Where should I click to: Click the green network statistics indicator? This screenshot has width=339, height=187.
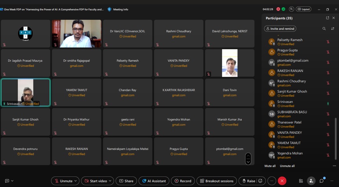[284, 9]
